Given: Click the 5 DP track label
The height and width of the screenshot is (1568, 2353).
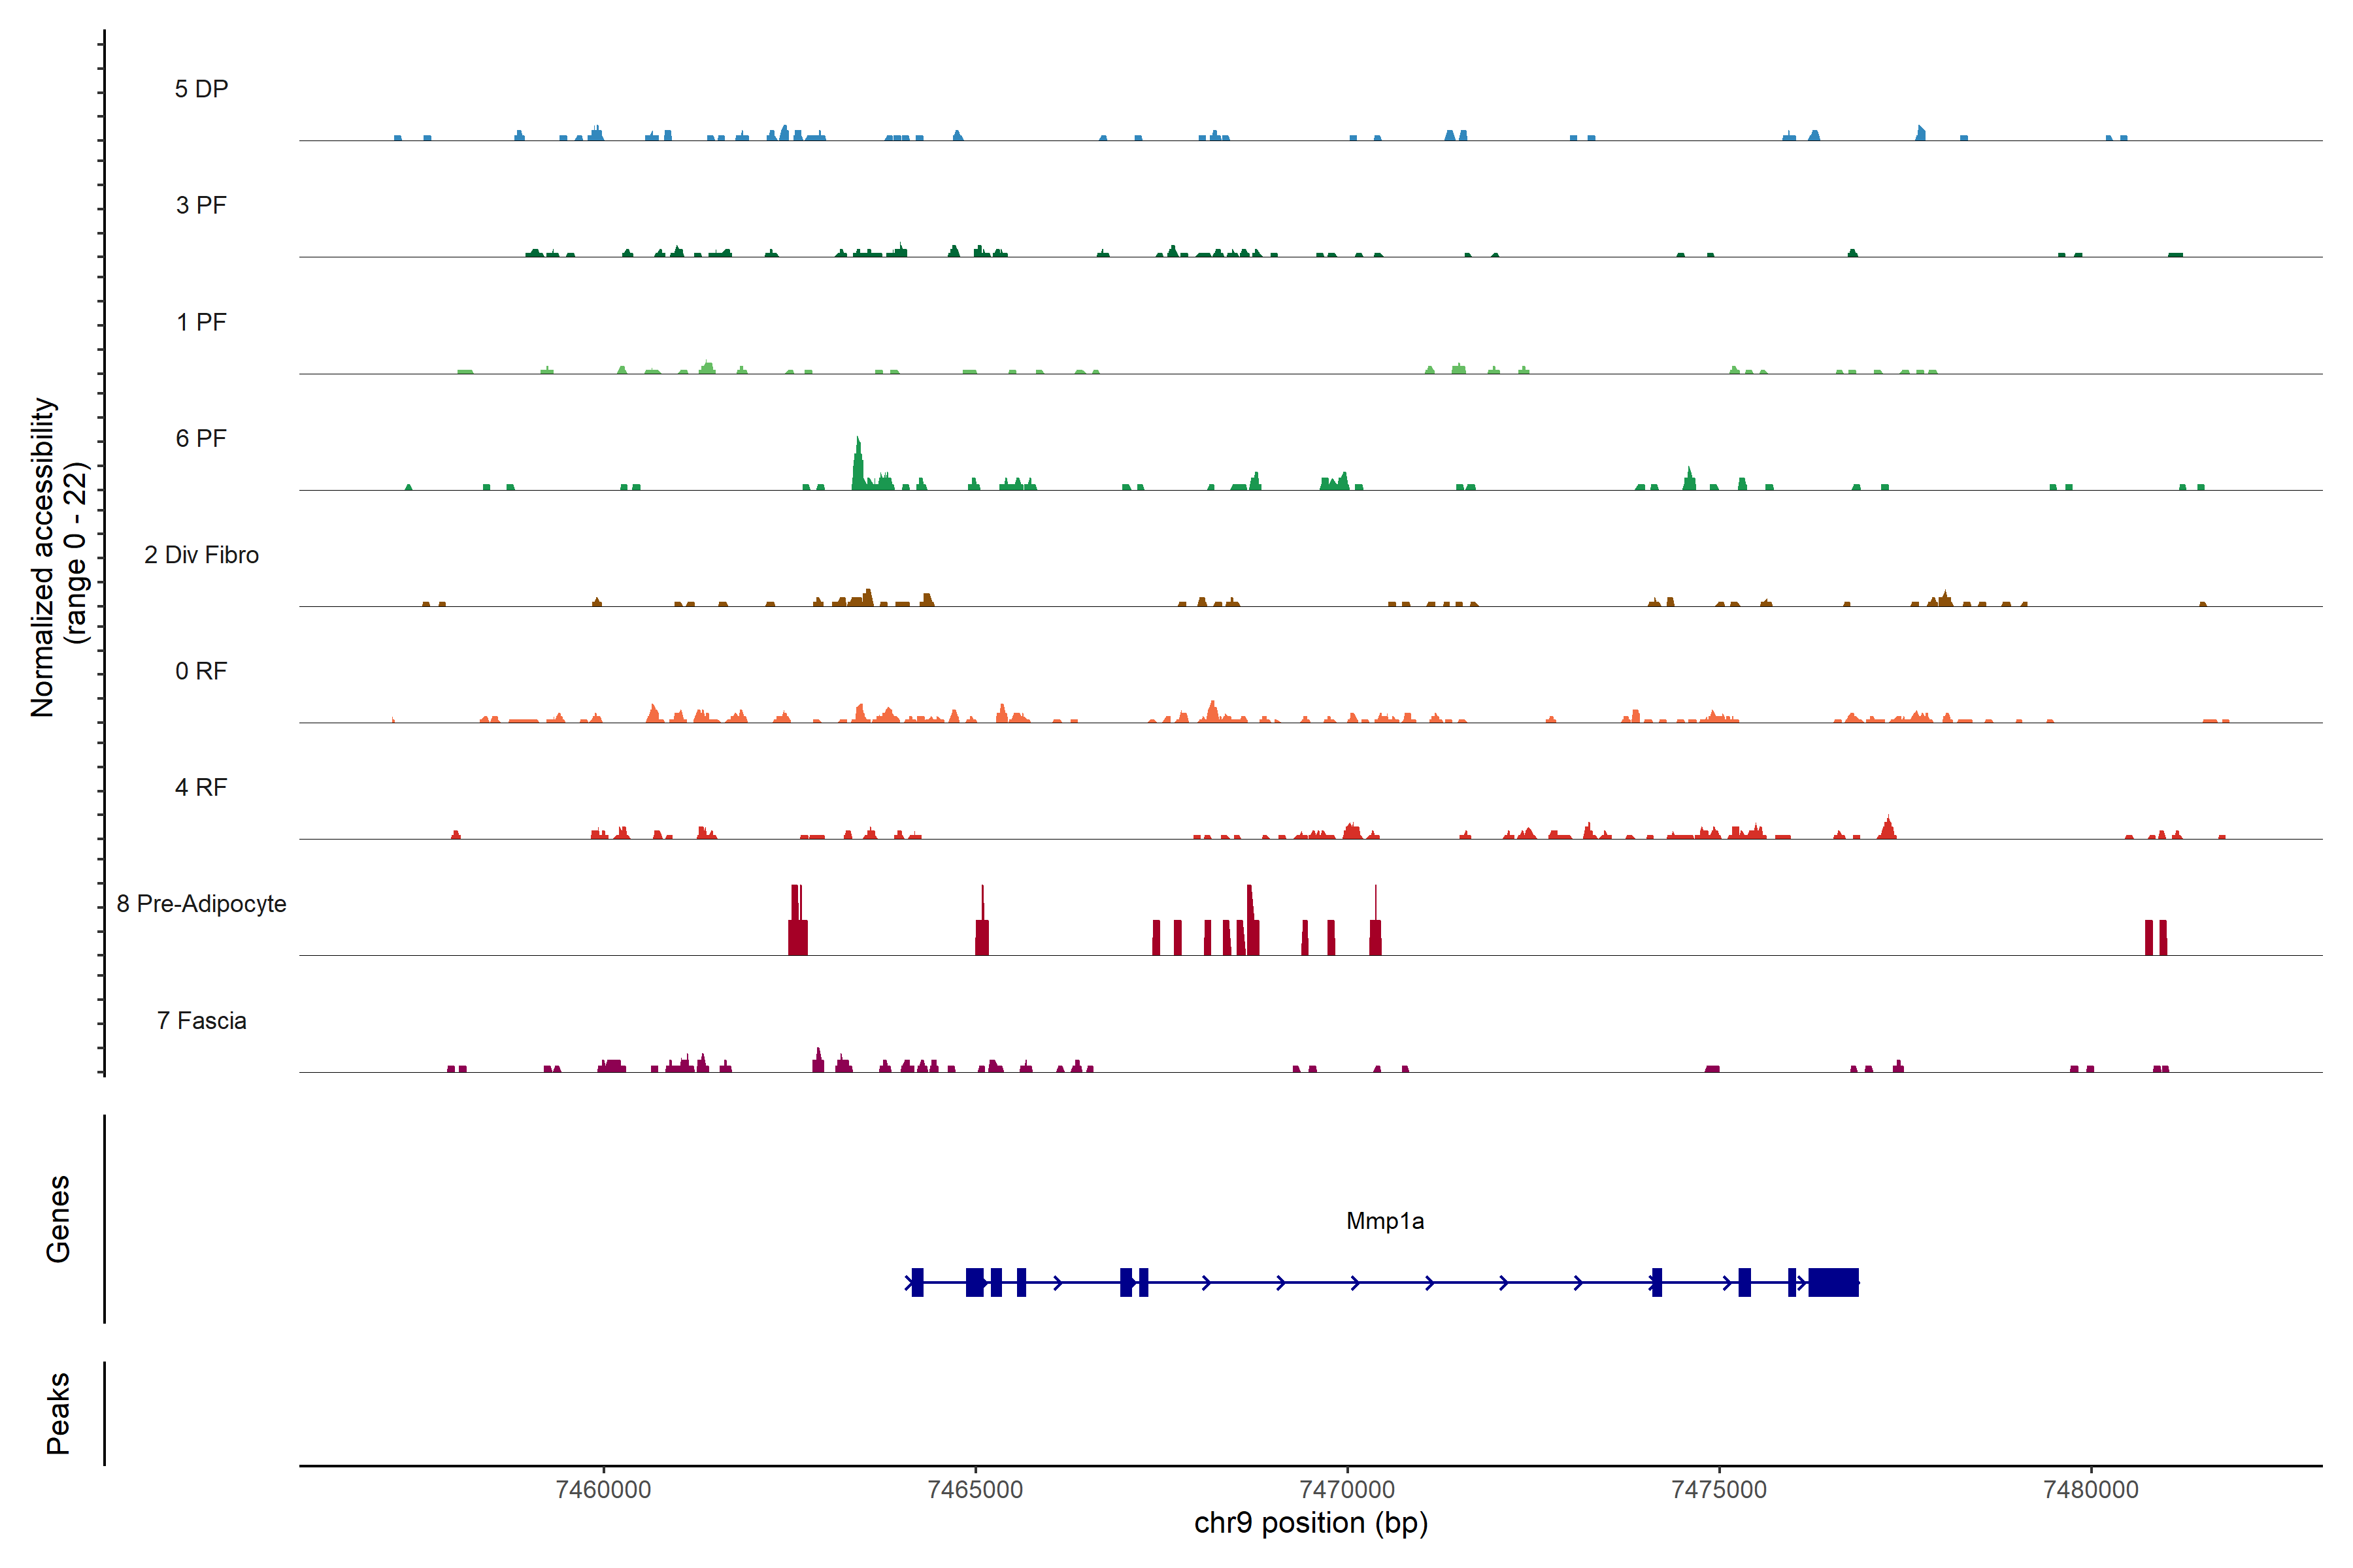Looking at the screenshot, I should pos(201,89).
